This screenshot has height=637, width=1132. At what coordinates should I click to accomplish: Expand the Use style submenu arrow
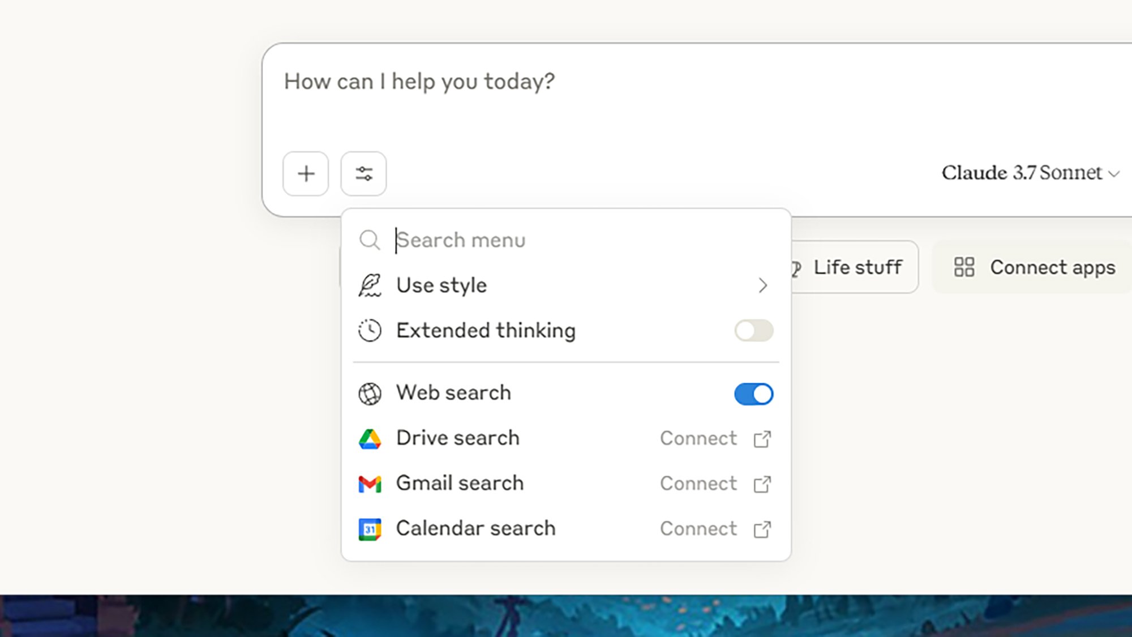click(x=762, y=285)
